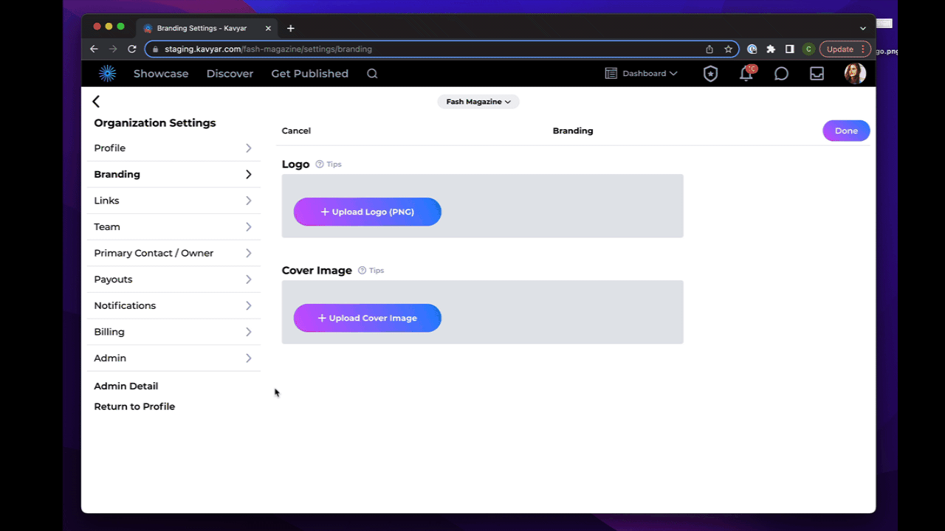Click the multicolor extension icon in the toolbar

click(x=752, y=49)
